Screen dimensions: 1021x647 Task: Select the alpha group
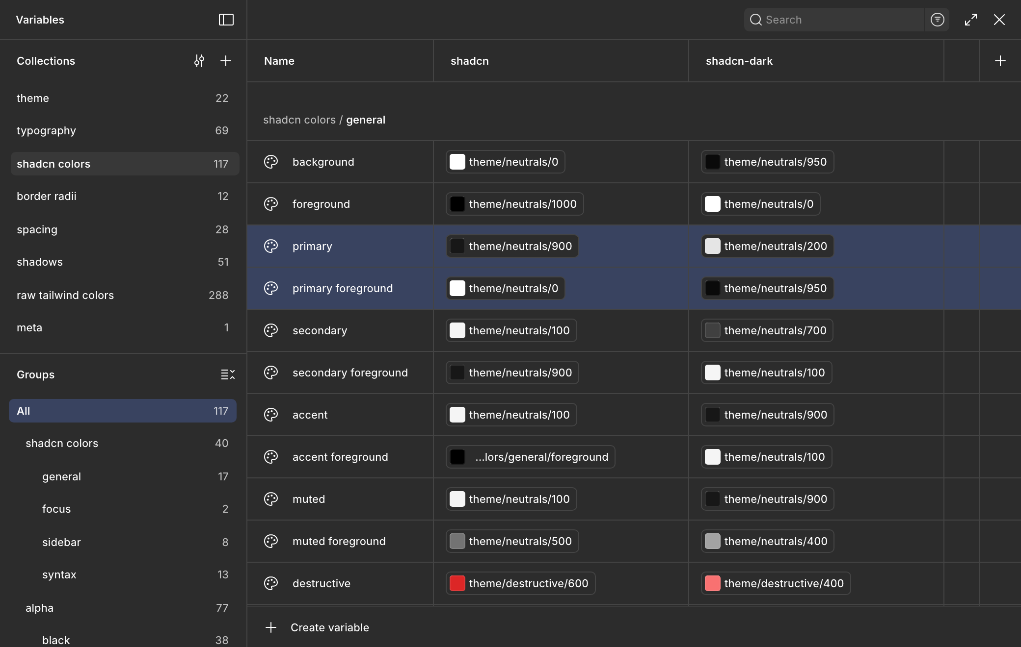tap(123, 608)
